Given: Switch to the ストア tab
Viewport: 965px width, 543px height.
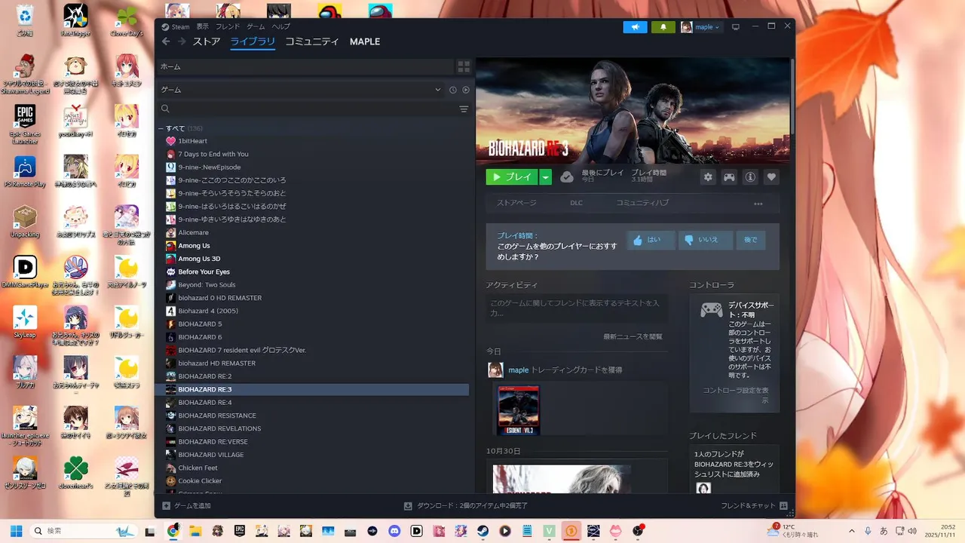Looking at the screenshot, I should (207, 41).
